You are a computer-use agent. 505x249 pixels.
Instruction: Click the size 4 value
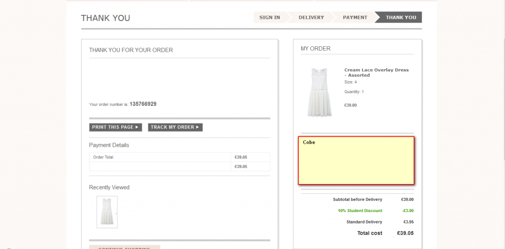click(x=356, y=82)
